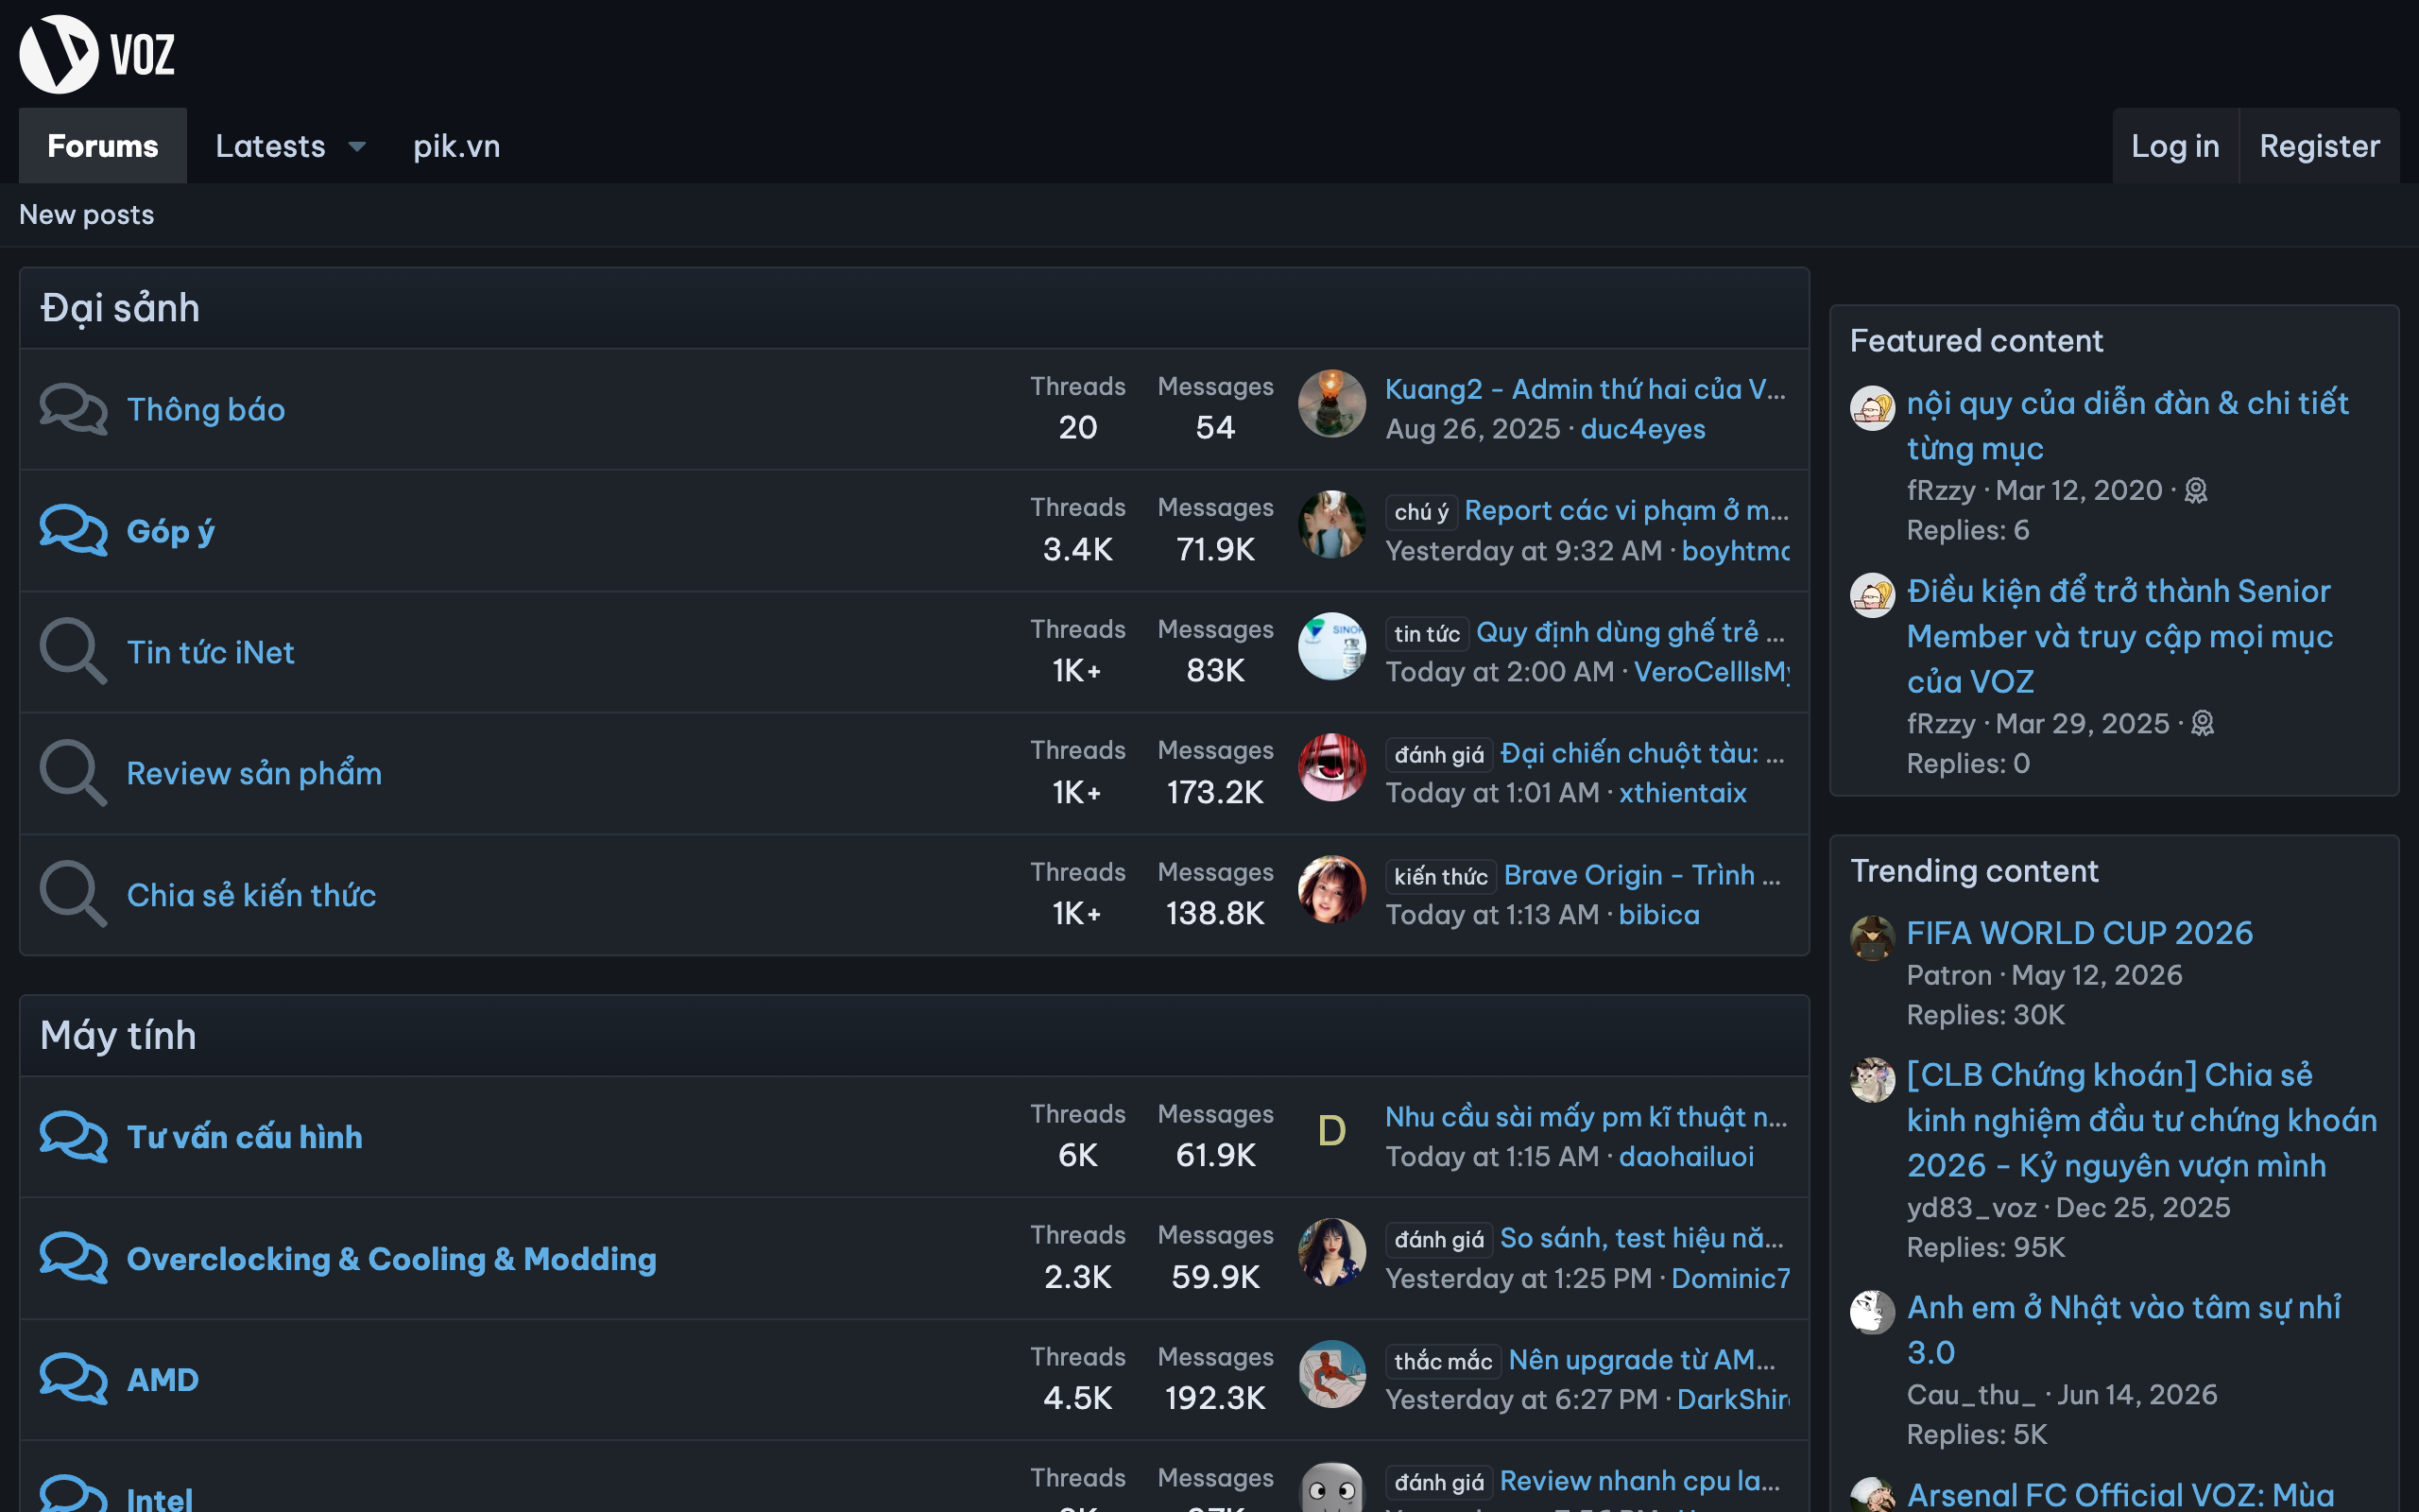Open user profile duc4eyes
Viewport: 2419px width, 1512px height.
1642,429
